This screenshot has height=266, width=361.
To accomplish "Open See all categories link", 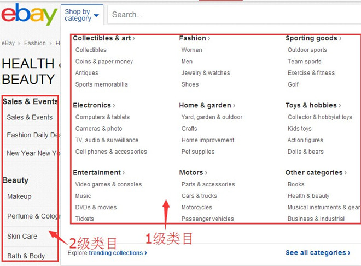I will (318, 253).
